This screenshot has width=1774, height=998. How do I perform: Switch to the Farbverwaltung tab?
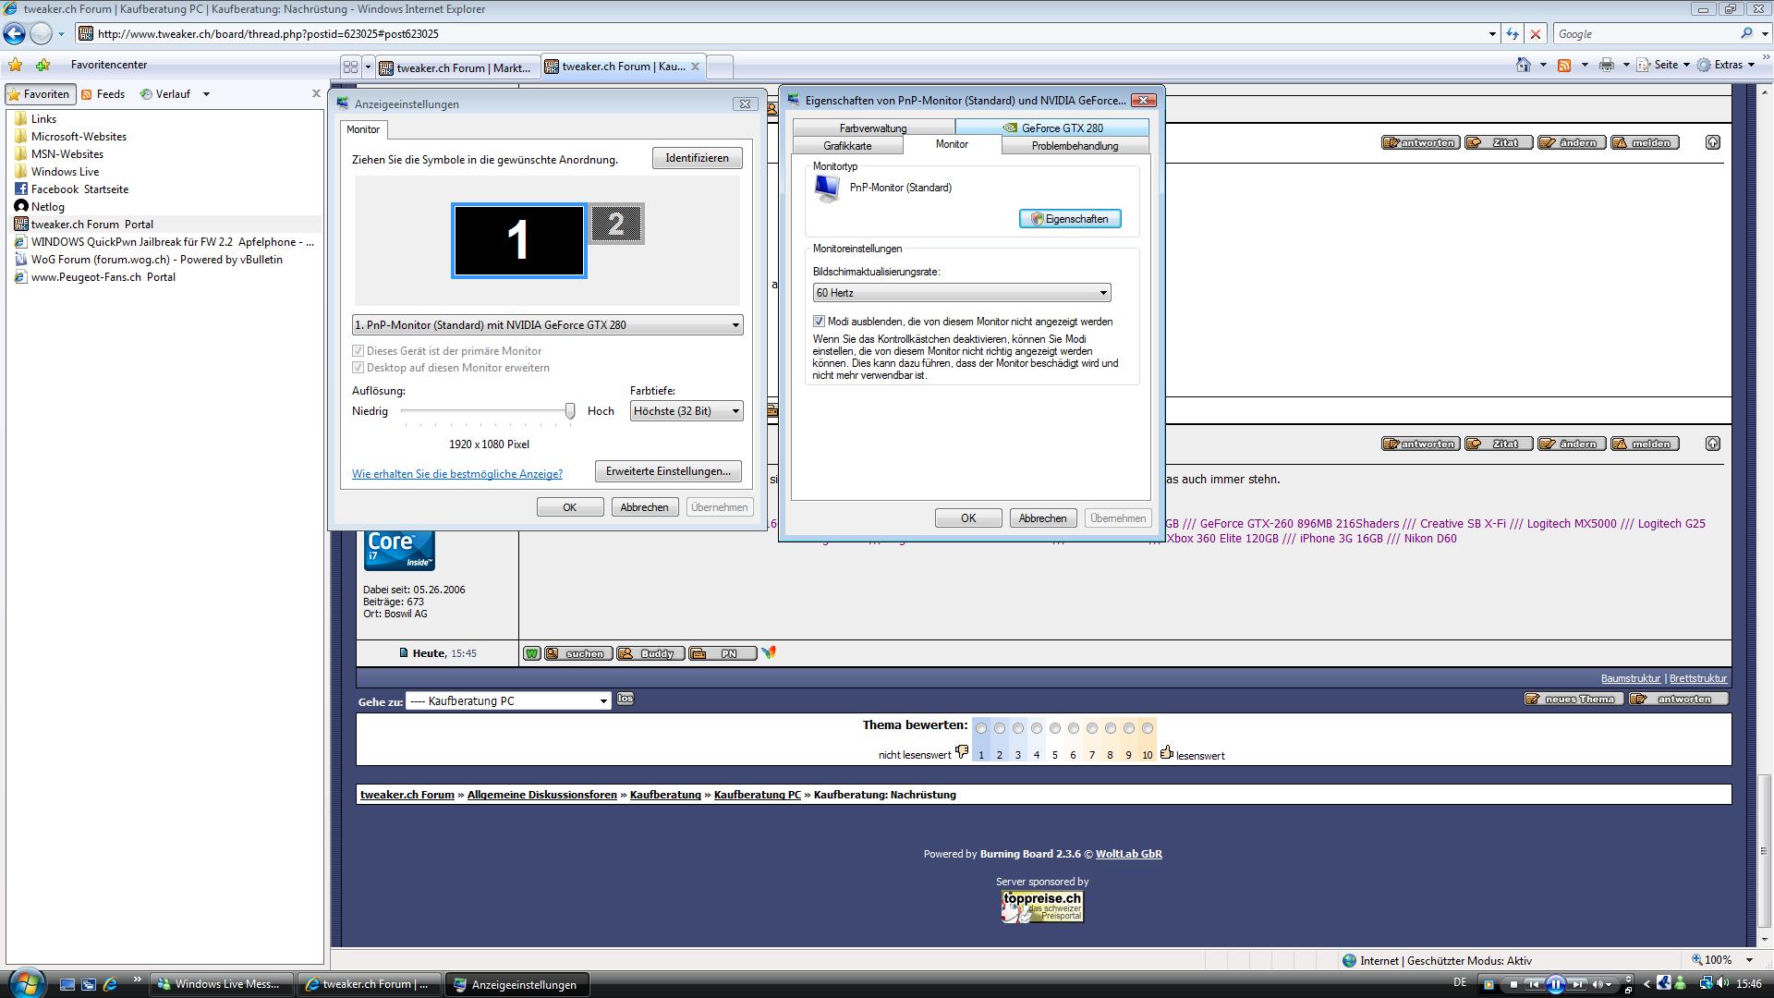873,128
